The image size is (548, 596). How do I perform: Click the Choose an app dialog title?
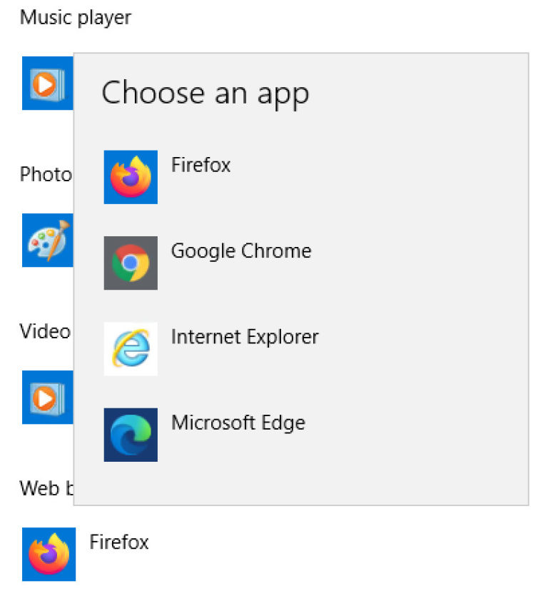pos(205,93)
